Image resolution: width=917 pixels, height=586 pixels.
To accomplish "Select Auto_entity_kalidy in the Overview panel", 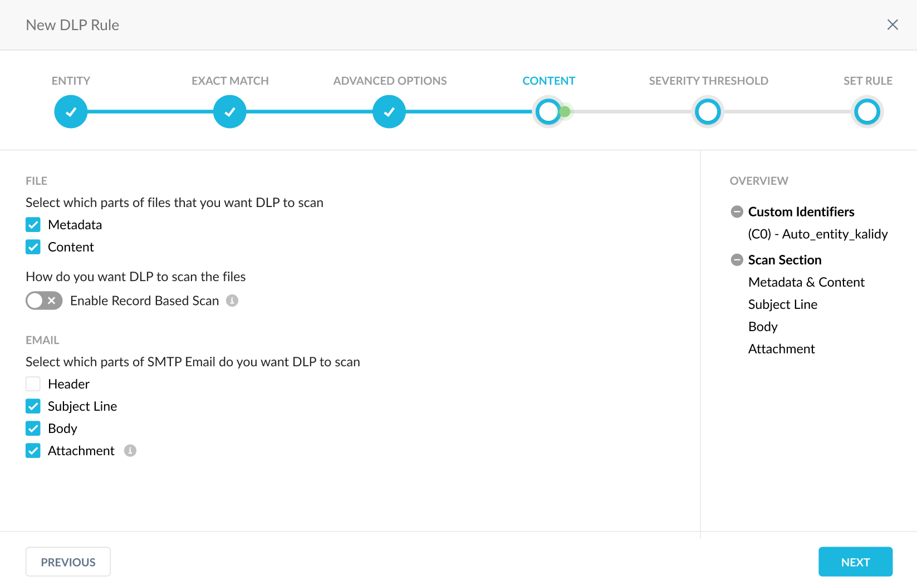I will (817, 234).
